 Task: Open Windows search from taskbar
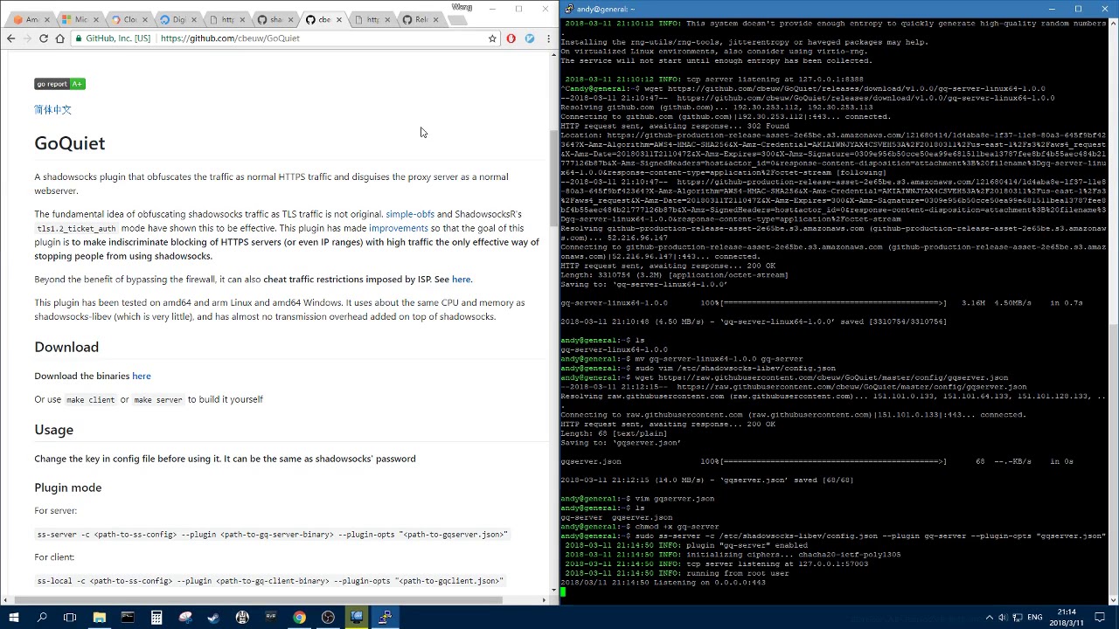tap(41, 618)
